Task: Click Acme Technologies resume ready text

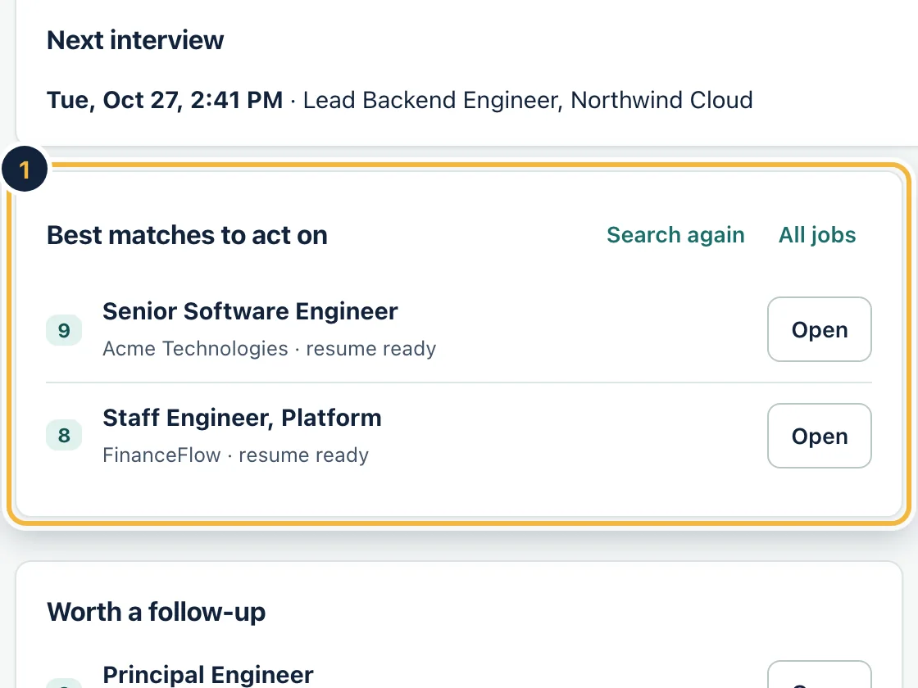Action: pos(270,349)
